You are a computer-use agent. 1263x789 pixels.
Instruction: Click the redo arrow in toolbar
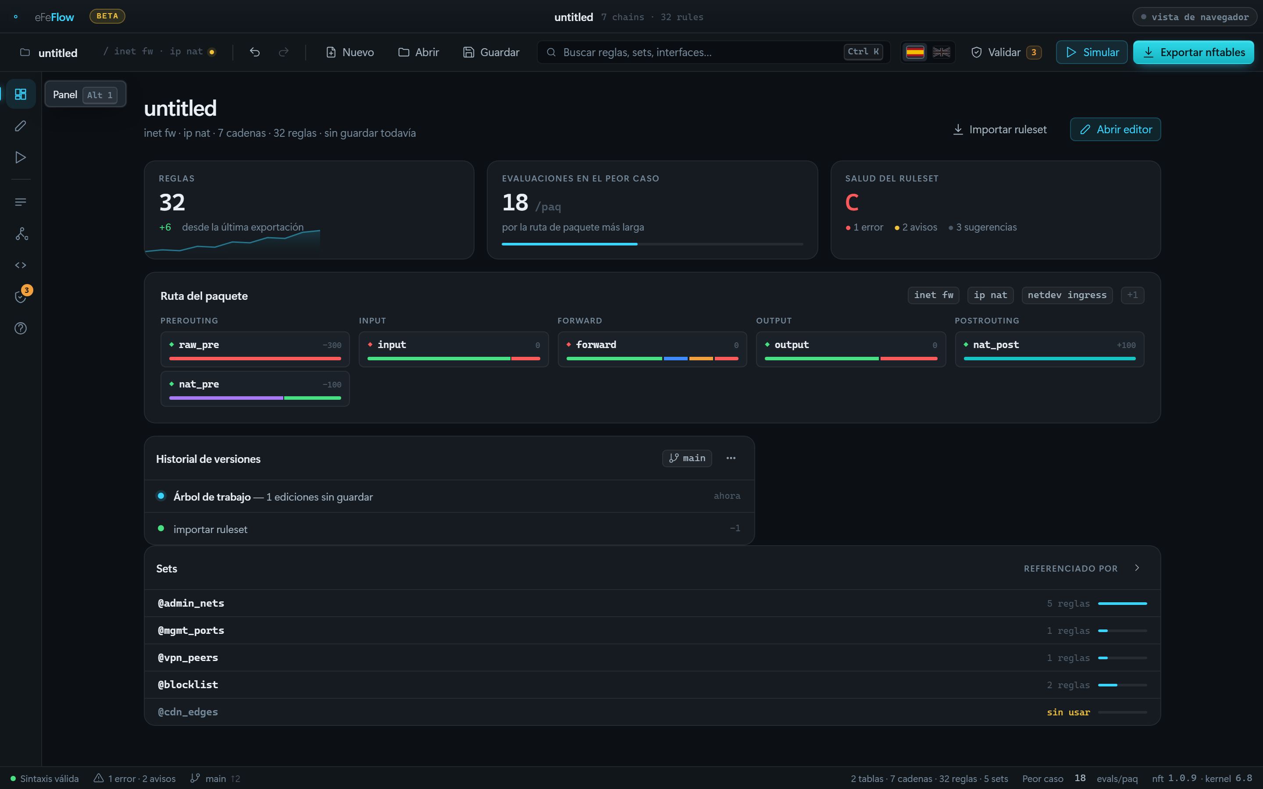283,52
